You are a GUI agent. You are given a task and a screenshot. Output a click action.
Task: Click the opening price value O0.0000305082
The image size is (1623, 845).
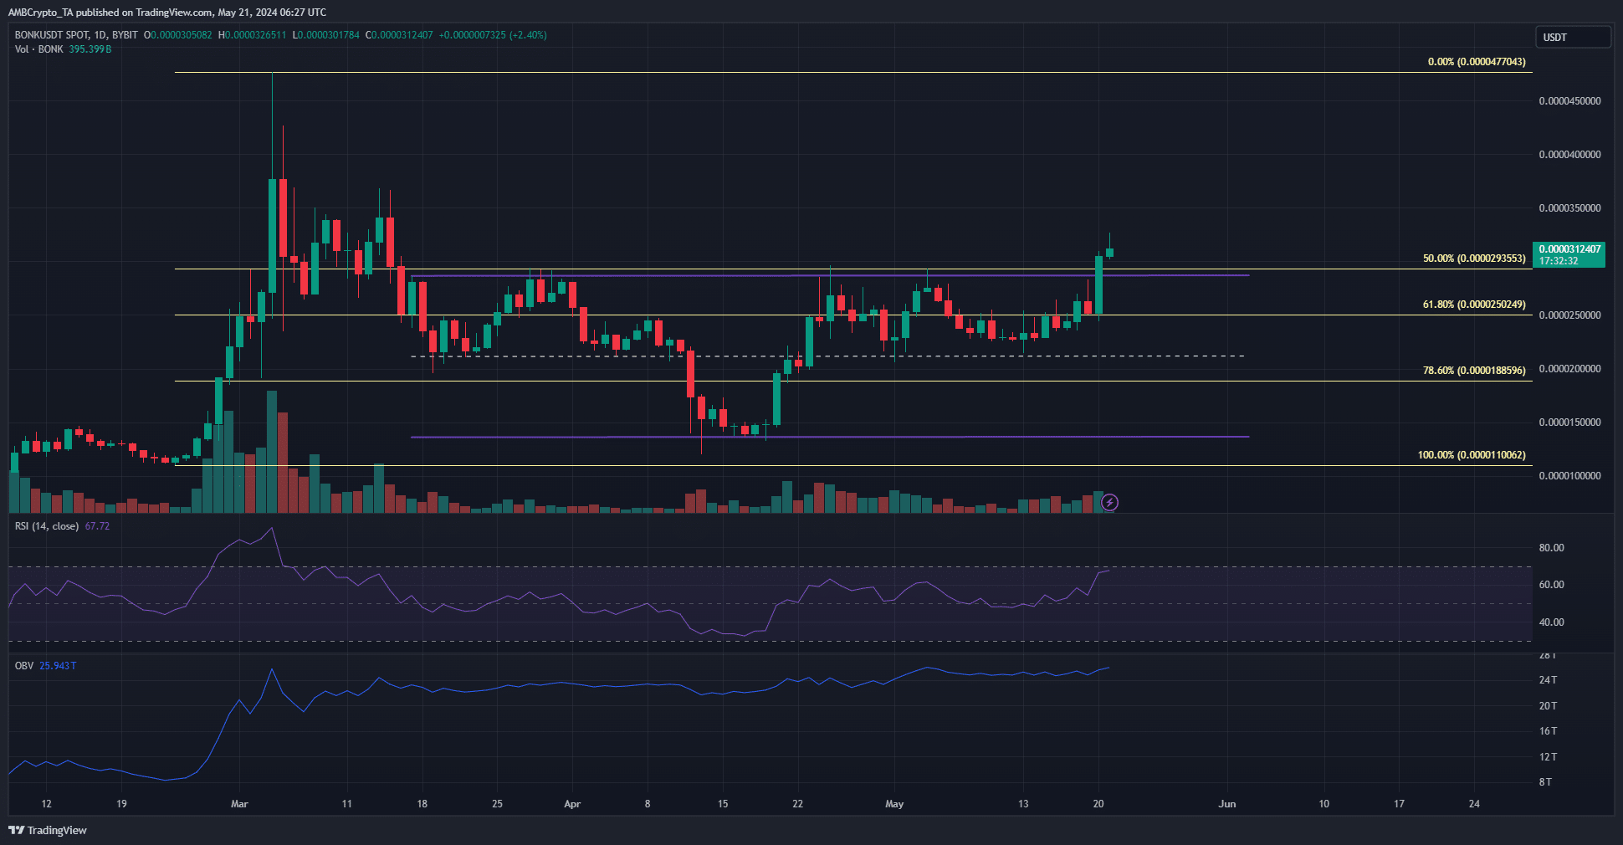click(177, 35)
